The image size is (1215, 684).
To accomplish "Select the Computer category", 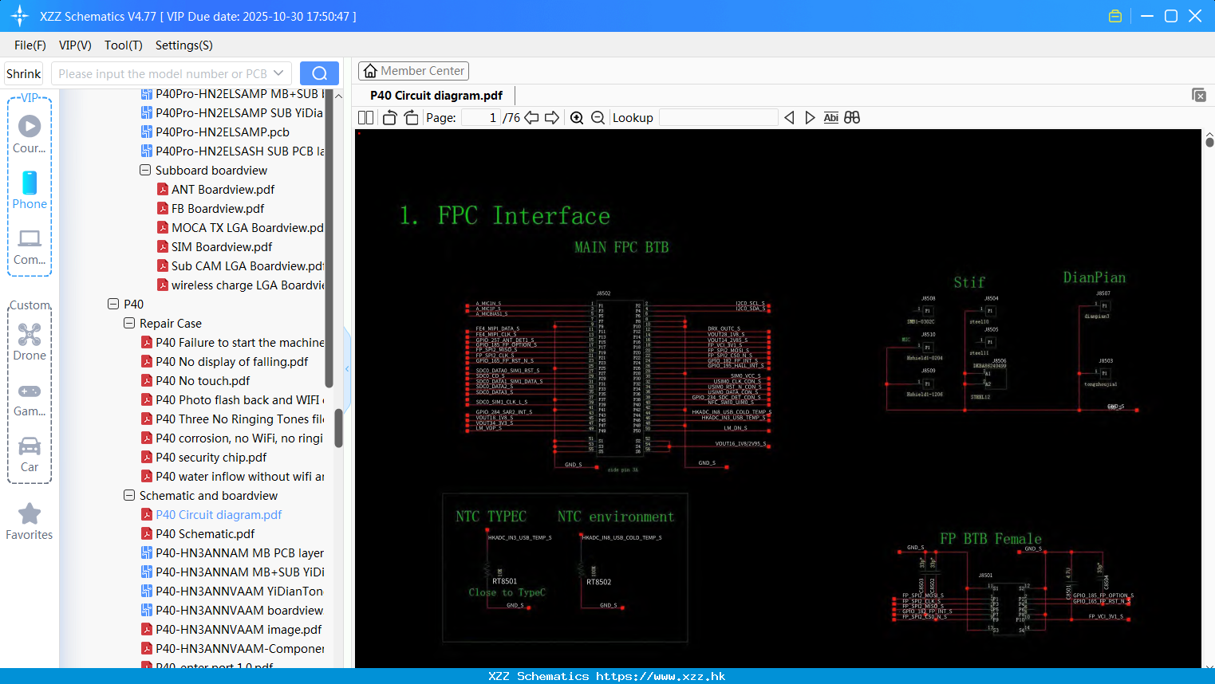I will (x=30, y=246).
